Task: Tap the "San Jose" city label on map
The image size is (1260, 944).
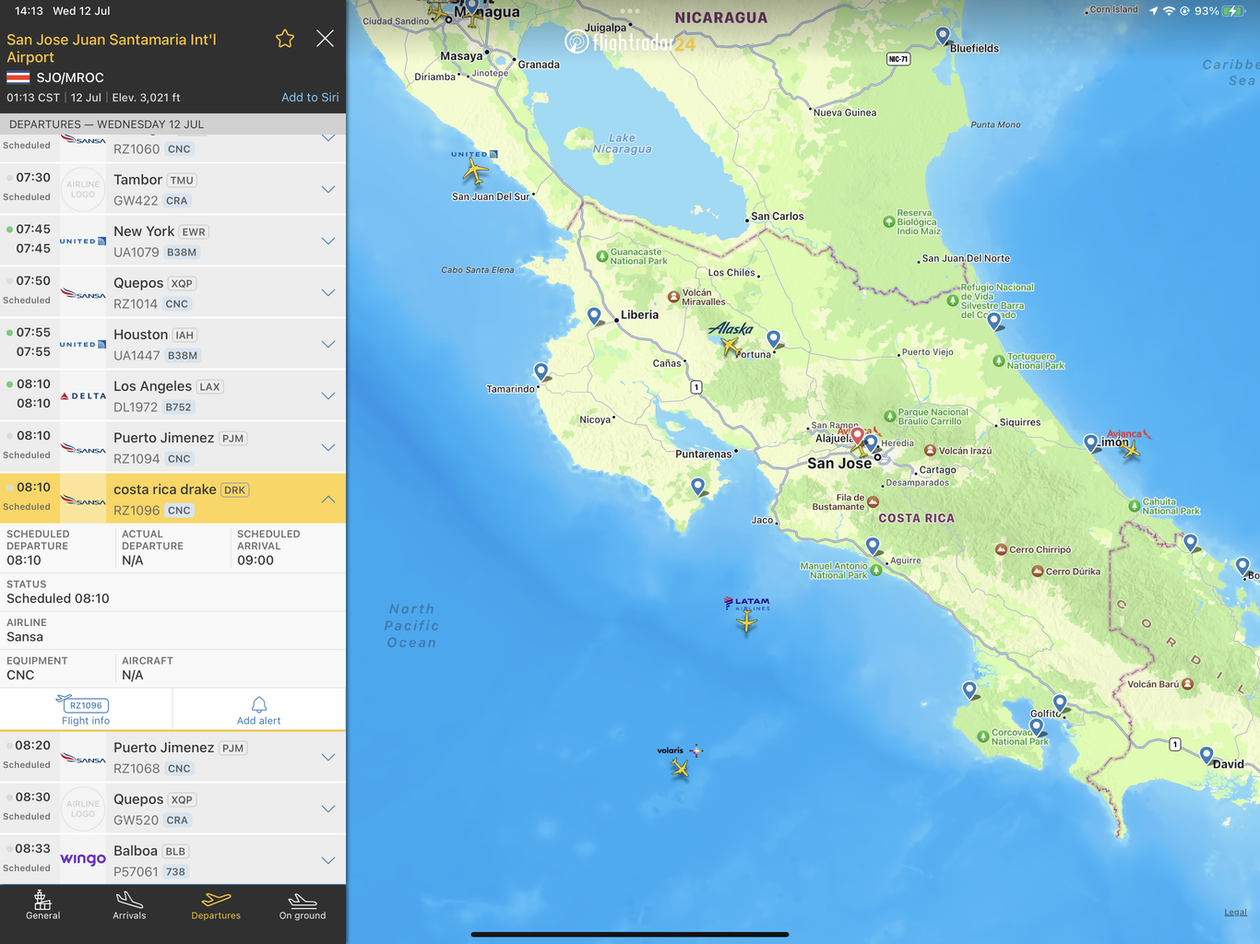Action: [x=839, y=464]
